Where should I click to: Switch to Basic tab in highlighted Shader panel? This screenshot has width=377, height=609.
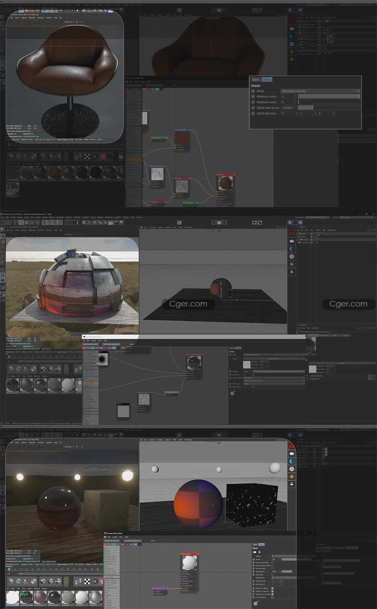(x=255, y=79)
